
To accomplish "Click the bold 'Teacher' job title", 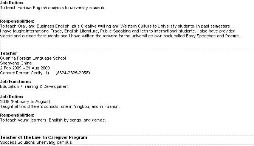I will click(8, 53).
